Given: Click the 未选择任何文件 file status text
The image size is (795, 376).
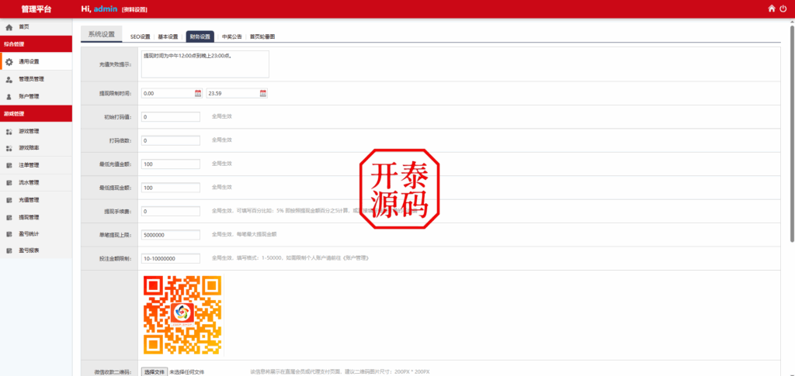Looking at the screenshot, I should (x=186, y=372).
